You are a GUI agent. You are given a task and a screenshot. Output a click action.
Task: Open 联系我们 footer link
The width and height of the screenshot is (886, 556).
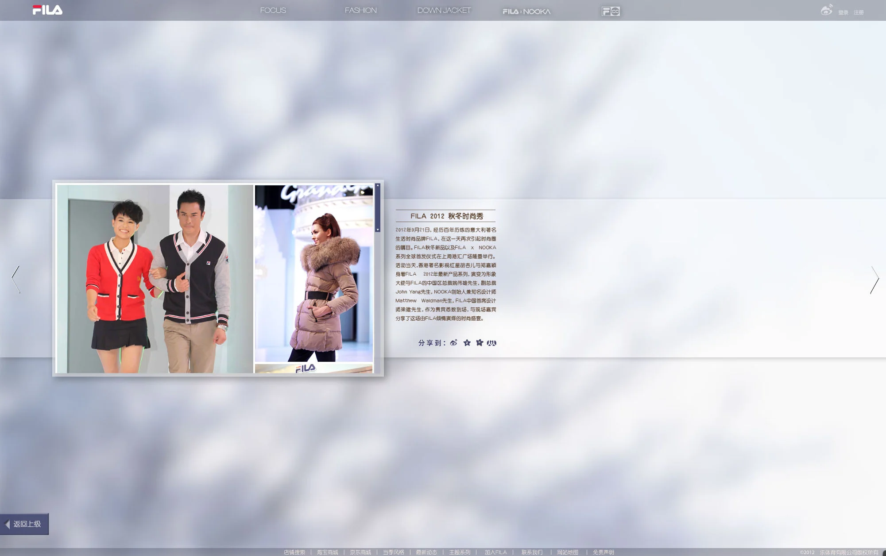pyautogui.click(x=532, y=552)
